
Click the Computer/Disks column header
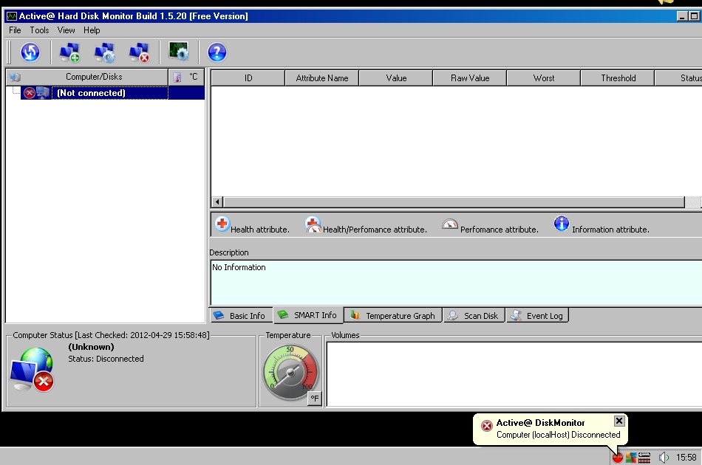(x=87, y=77)
